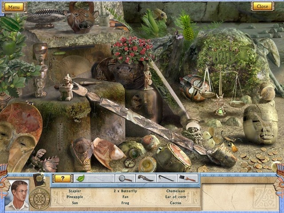
Task: Open the journal book icon
Action: [39, 180]
